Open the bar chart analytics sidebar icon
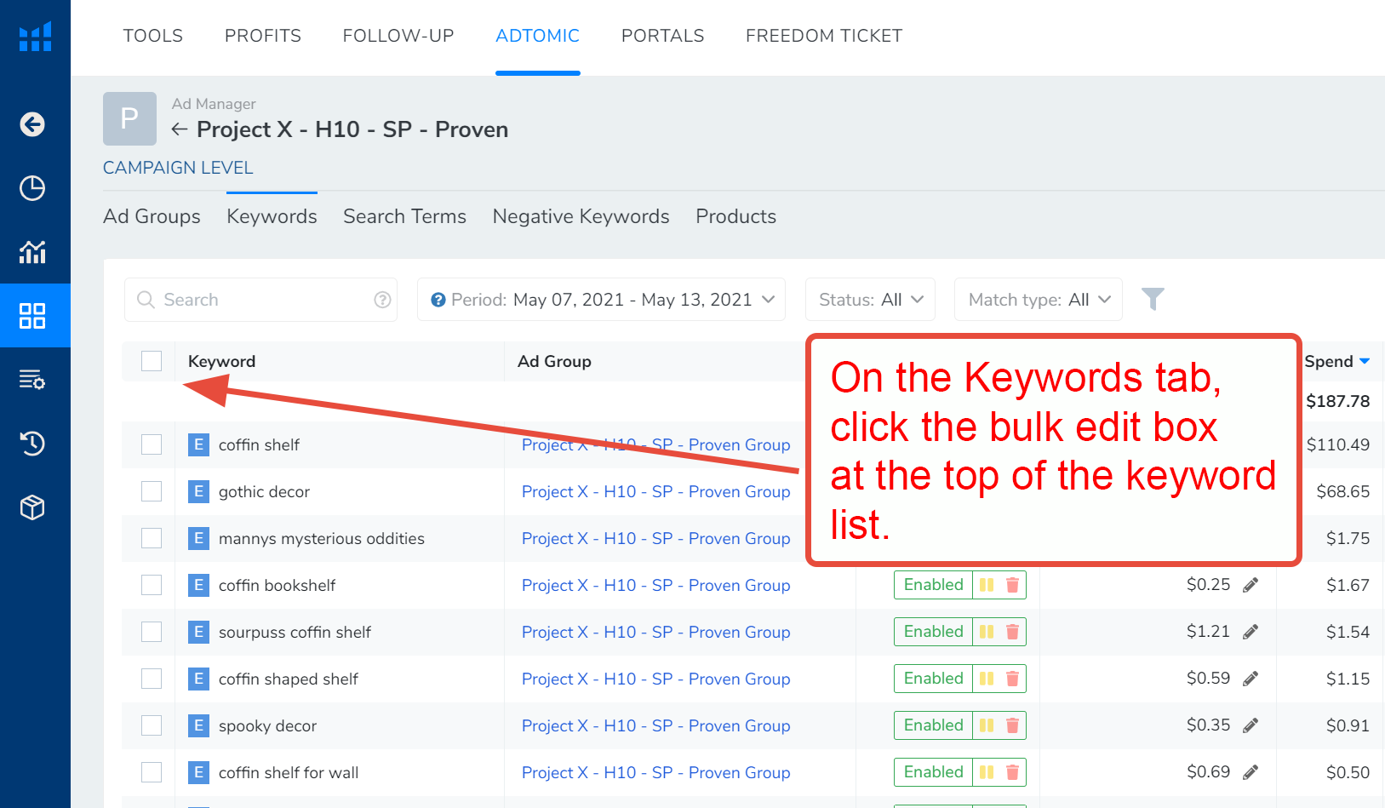The image size is (1385, 808). pos(32,252)
